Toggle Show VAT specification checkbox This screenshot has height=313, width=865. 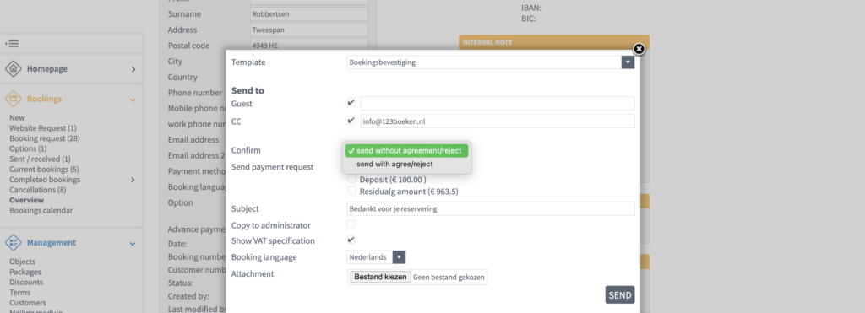(x=351, y=240)
